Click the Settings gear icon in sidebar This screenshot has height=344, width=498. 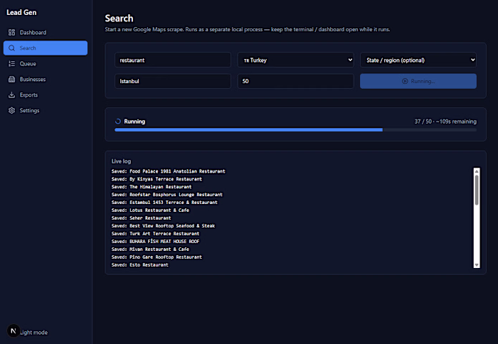pos(12,110)
